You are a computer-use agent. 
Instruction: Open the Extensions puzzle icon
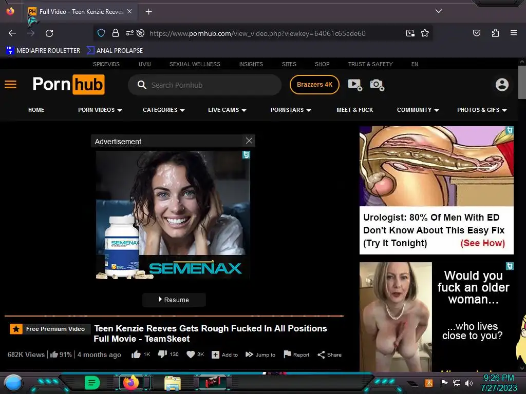495,33
